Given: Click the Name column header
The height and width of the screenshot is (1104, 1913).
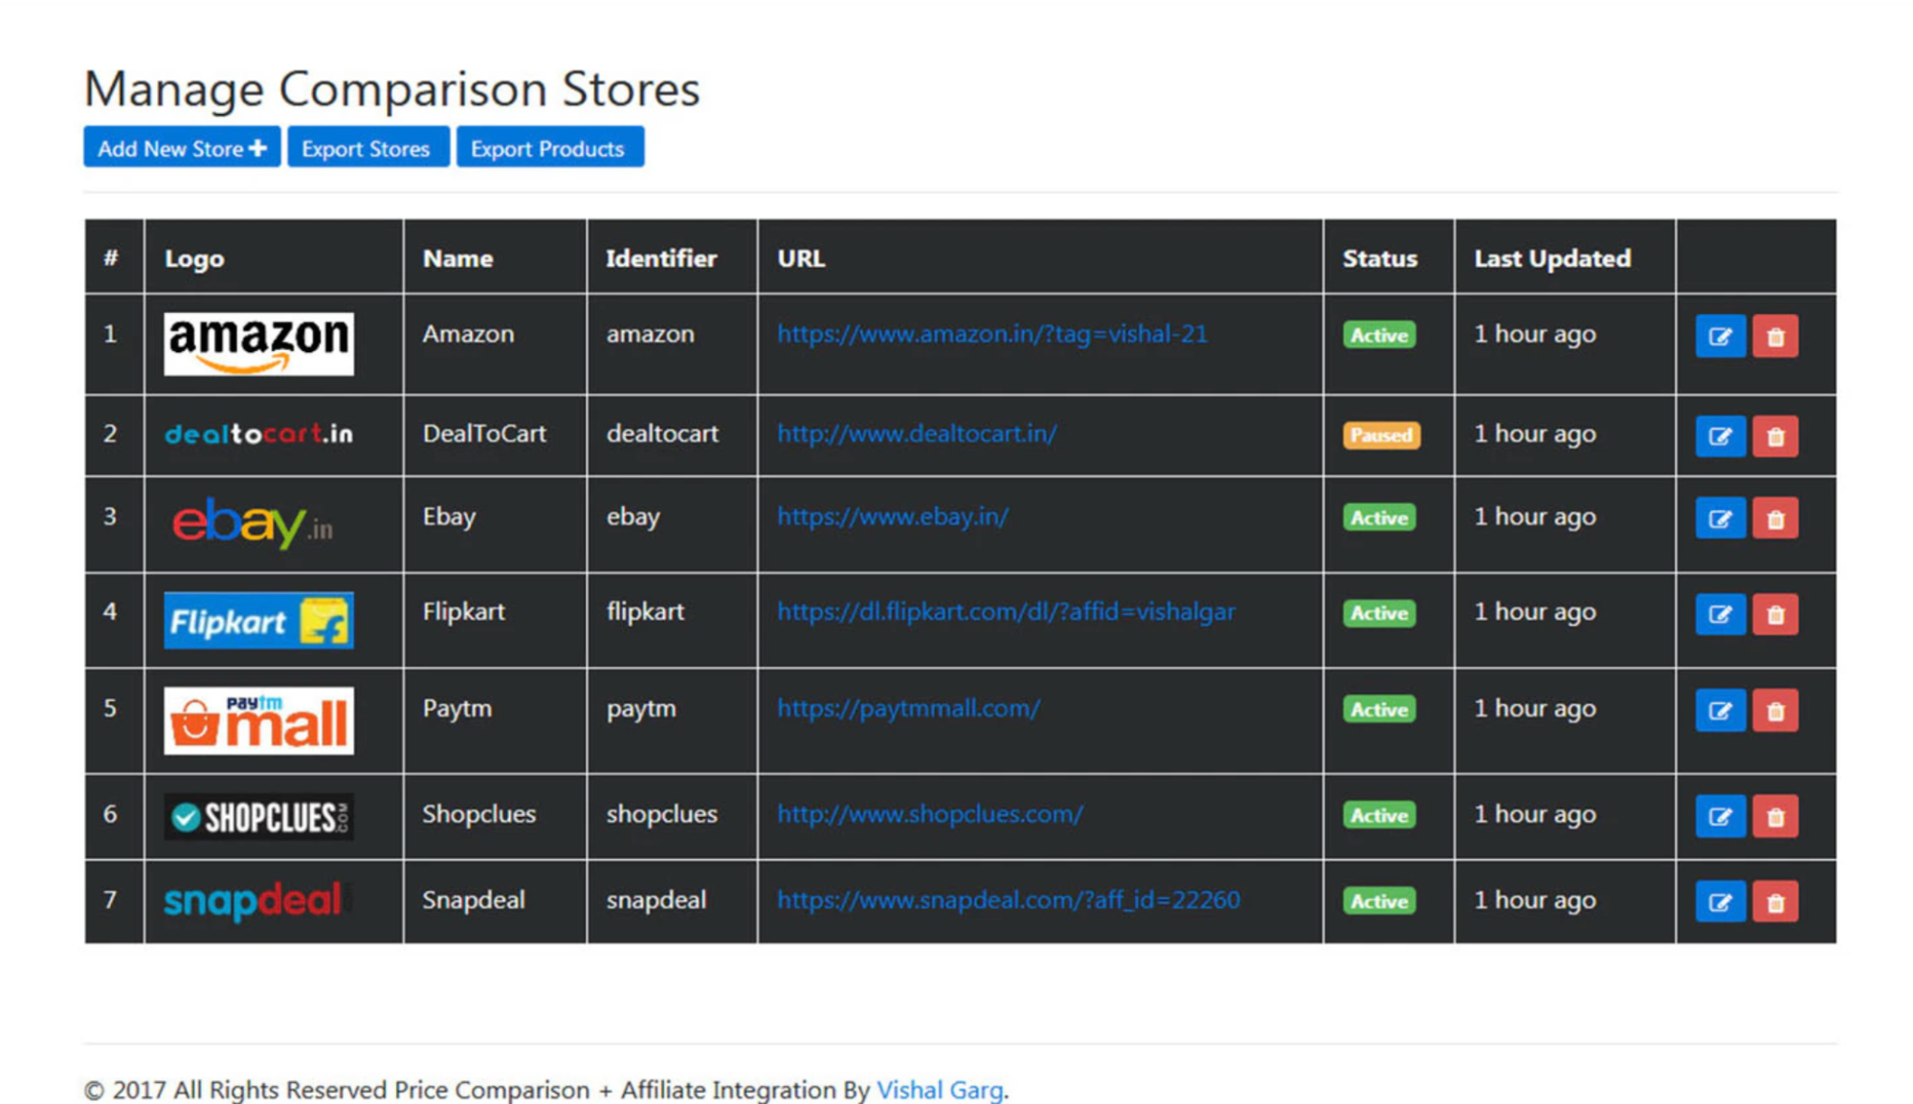Looking at the screenshot, I should click(458, 258).
